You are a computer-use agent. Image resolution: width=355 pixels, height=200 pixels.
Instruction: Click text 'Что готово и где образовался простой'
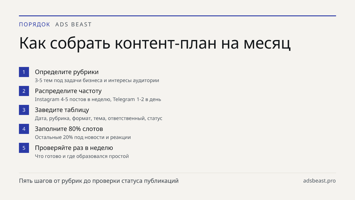click(82, 156)
